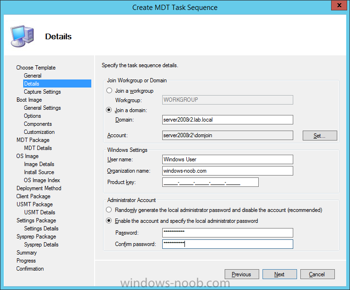350x290 pixels.
Task: Click the User name field
Action: point(227,159)
